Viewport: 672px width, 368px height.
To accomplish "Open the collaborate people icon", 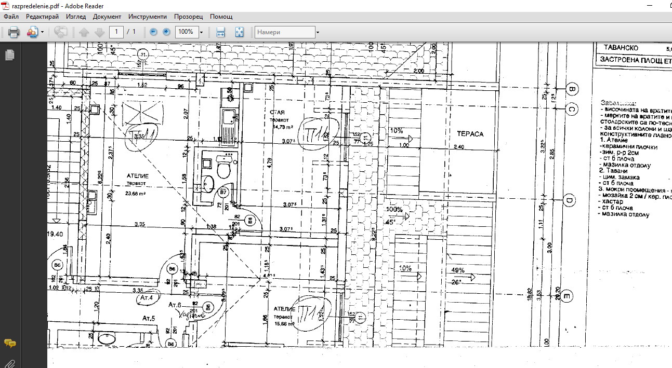I will pos(32,32).
